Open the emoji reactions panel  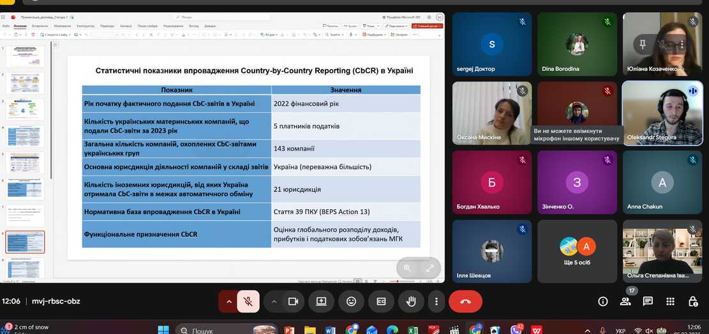pyautogui.click(x=351, y=301)
